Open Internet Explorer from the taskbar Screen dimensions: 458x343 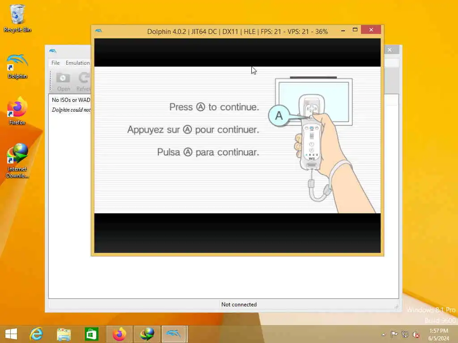[37, 334]
